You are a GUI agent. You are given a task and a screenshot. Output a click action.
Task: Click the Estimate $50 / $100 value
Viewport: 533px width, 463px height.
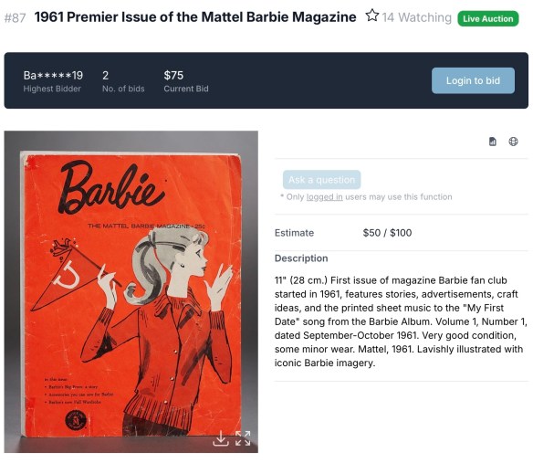pyautogui.click(x=387, y=233)
